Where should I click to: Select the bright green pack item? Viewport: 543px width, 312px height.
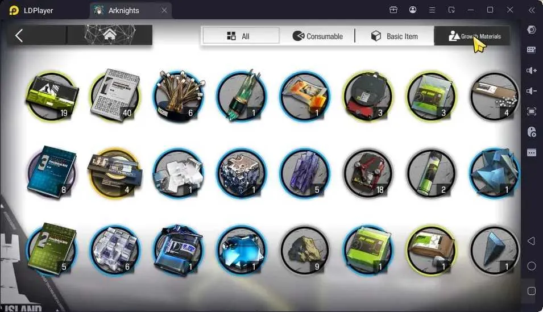pyautogui.click(x=368, y=249)
